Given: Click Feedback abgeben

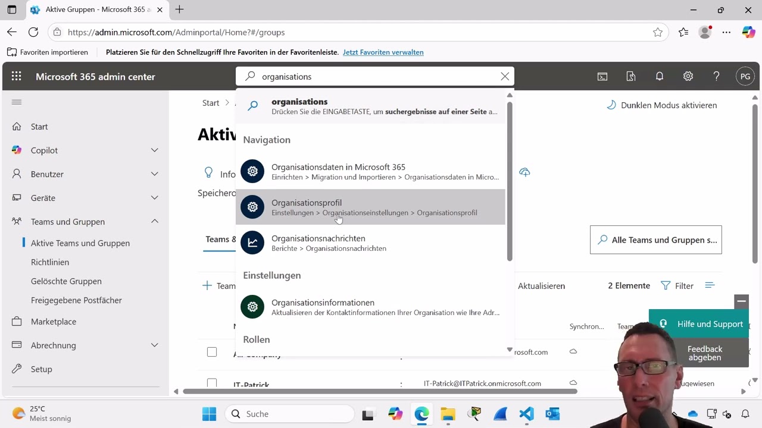Looking at the screenshot, I should tap(705, 353).
